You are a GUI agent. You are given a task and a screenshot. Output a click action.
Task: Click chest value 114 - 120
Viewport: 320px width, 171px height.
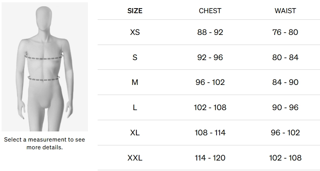point(210,158)
